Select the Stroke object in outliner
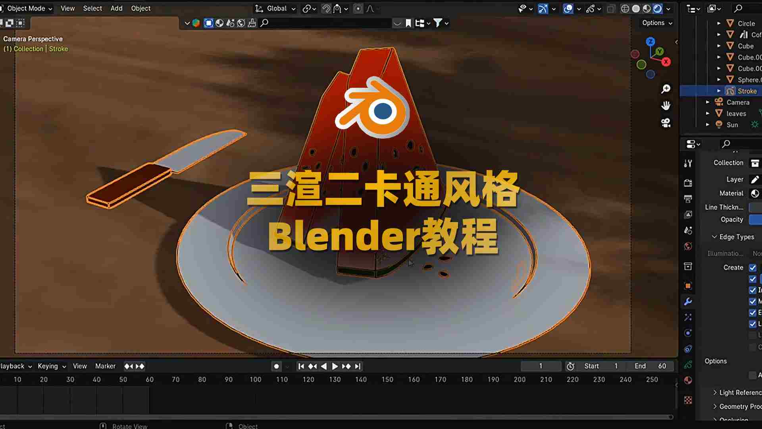The image size is (762, 429). (x=746, y=91)
